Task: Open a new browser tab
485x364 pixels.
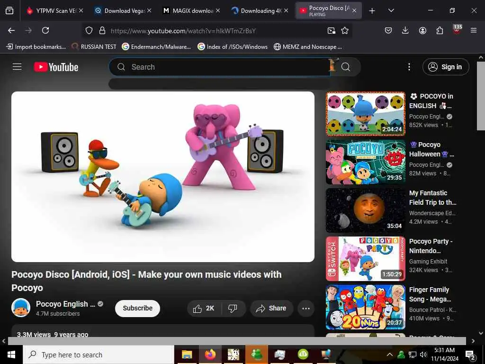Action: click(372, 11)
